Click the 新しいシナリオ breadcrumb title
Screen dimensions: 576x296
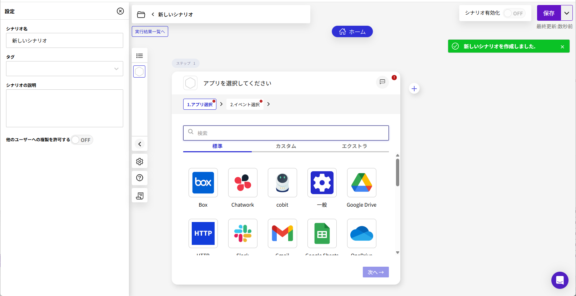[176, 15]
